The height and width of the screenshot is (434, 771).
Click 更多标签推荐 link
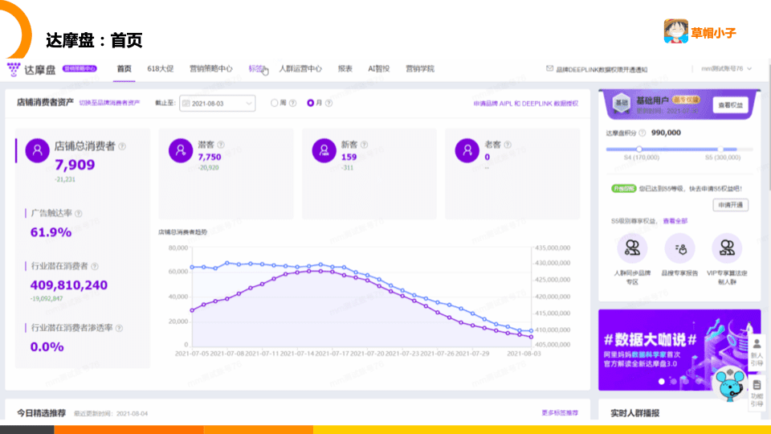coord(560,413)
